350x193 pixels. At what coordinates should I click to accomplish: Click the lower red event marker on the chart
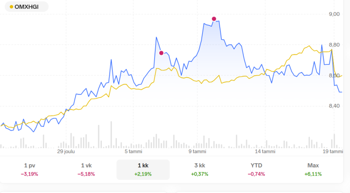161,53
